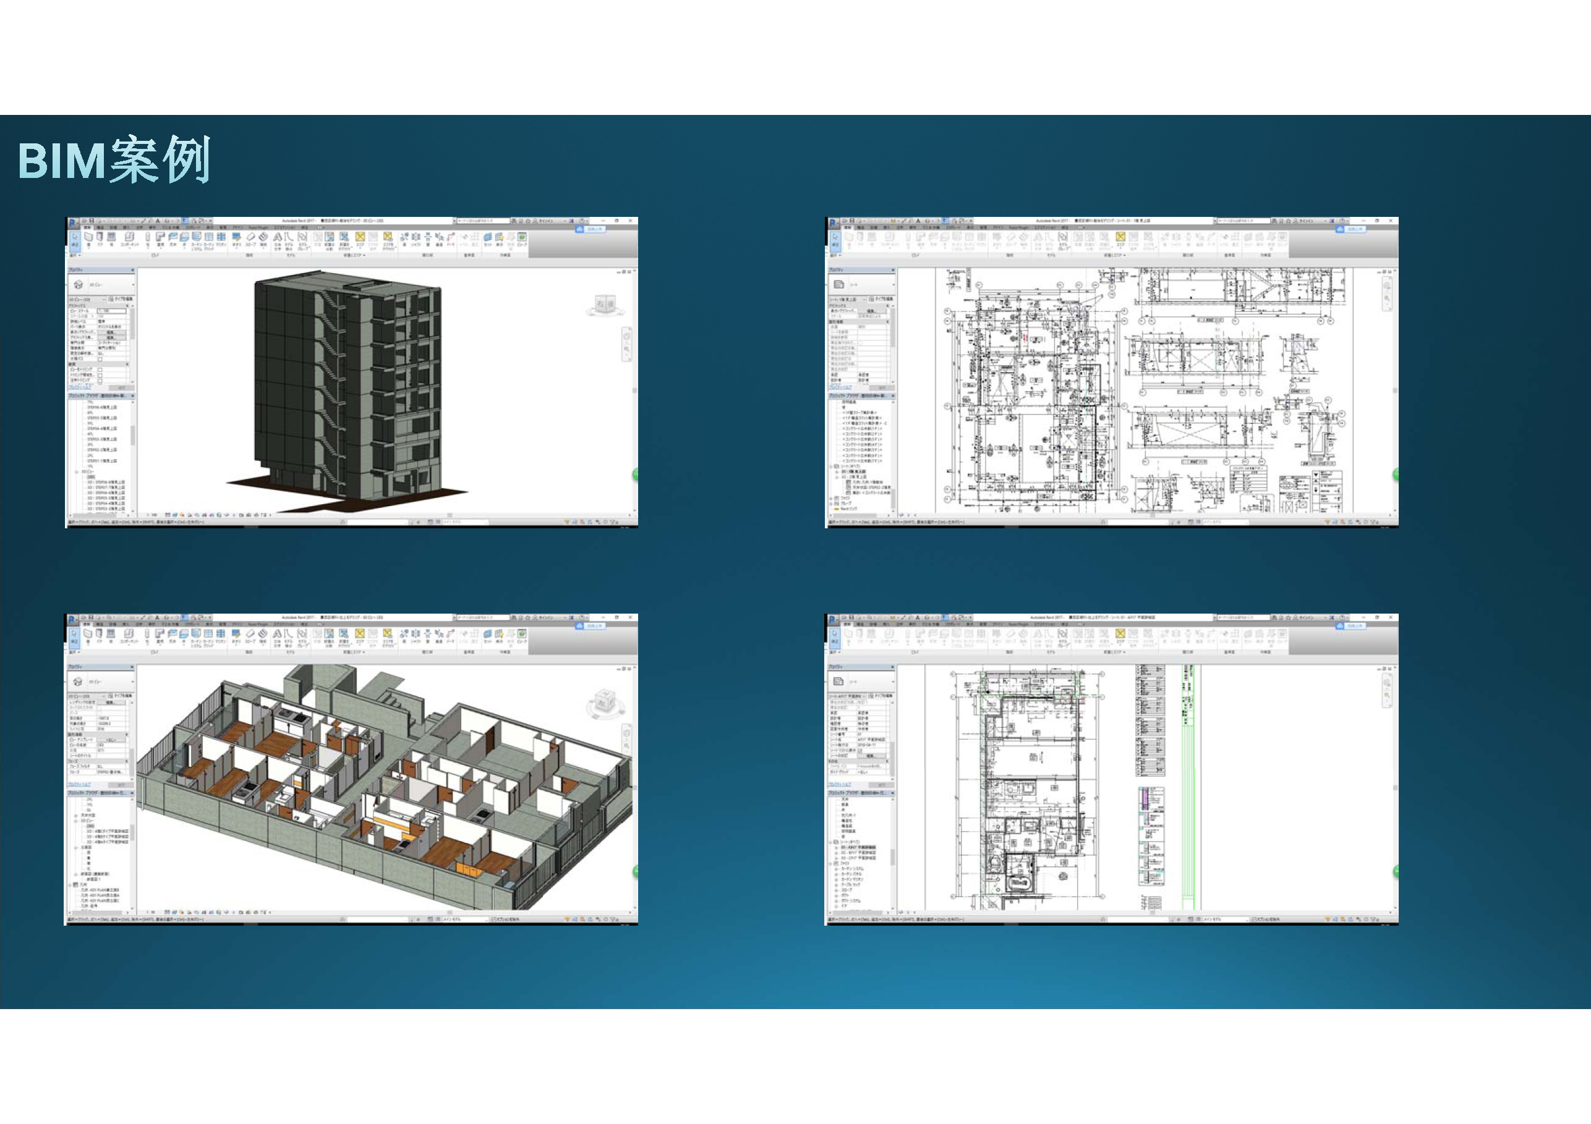Open the Architecture ribbon tab in top-left Revit window
This screenshot has width=1591, height=1124.
point(88,227)
